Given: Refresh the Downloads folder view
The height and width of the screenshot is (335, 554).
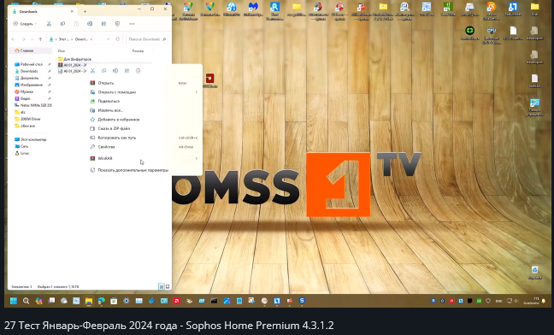Looking at the screenshot, I should click(x=118, y=39).
